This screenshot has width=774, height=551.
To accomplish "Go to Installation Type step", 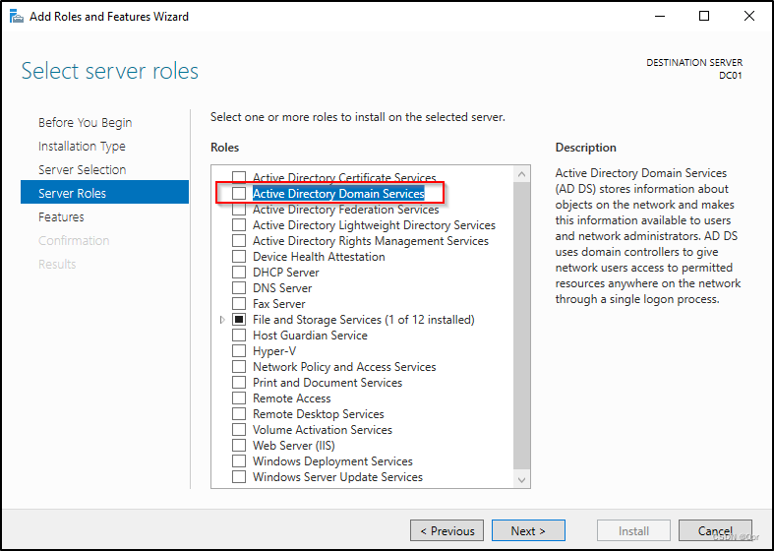I will coord(82,147).
